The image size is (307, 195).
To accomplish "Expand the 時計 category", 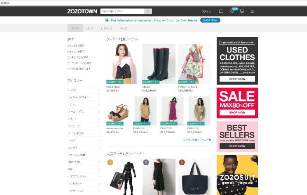I will 84,169.
